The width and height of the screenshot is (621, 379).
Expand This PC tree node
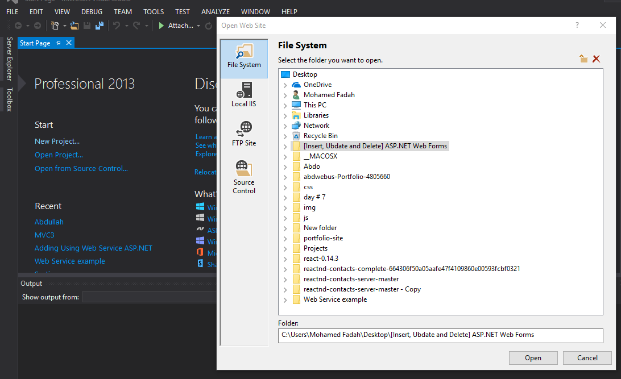click(x=285, y=106)
